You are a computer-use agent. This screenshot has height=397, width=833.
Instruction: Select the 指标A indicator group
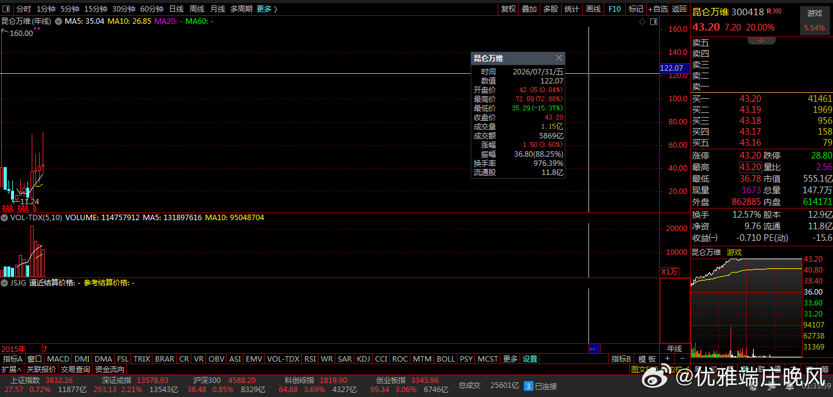tap(13, 359)
